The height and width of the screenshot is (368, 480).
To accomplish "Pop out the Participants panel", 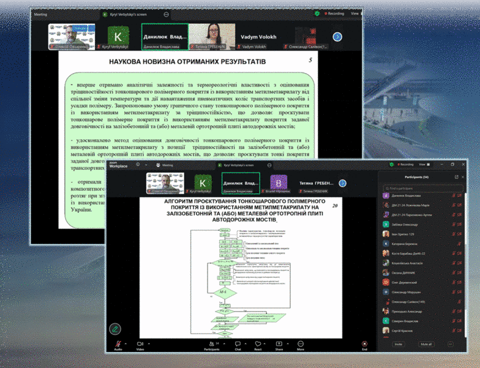I will pyautogui.click(x=456, y=177).
